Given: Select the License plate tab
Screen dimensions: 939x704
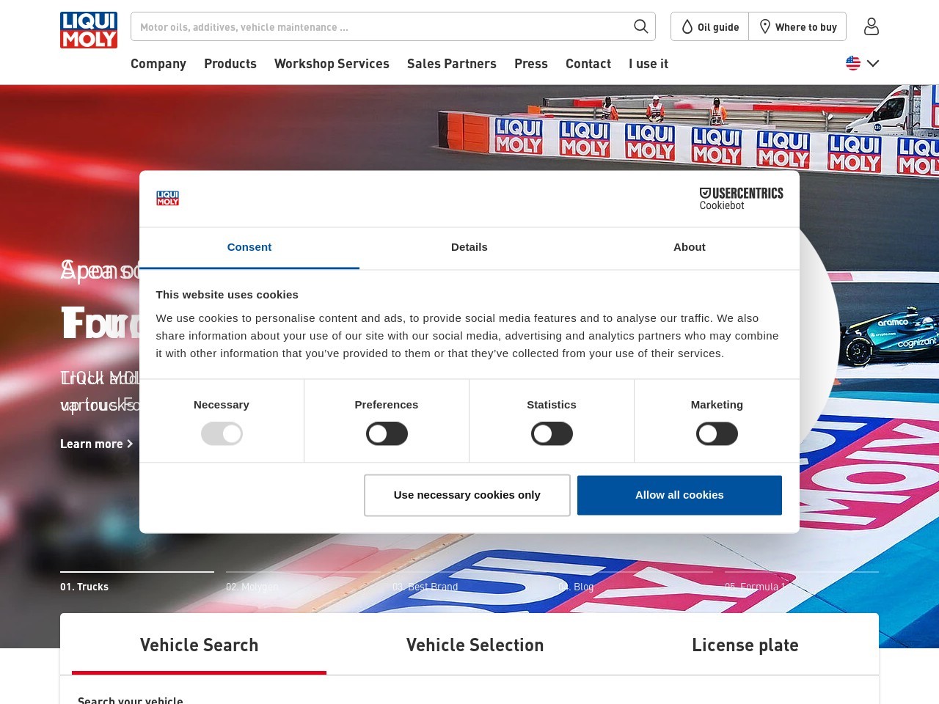Looking at the screenshot, I should tap(745, 645).
